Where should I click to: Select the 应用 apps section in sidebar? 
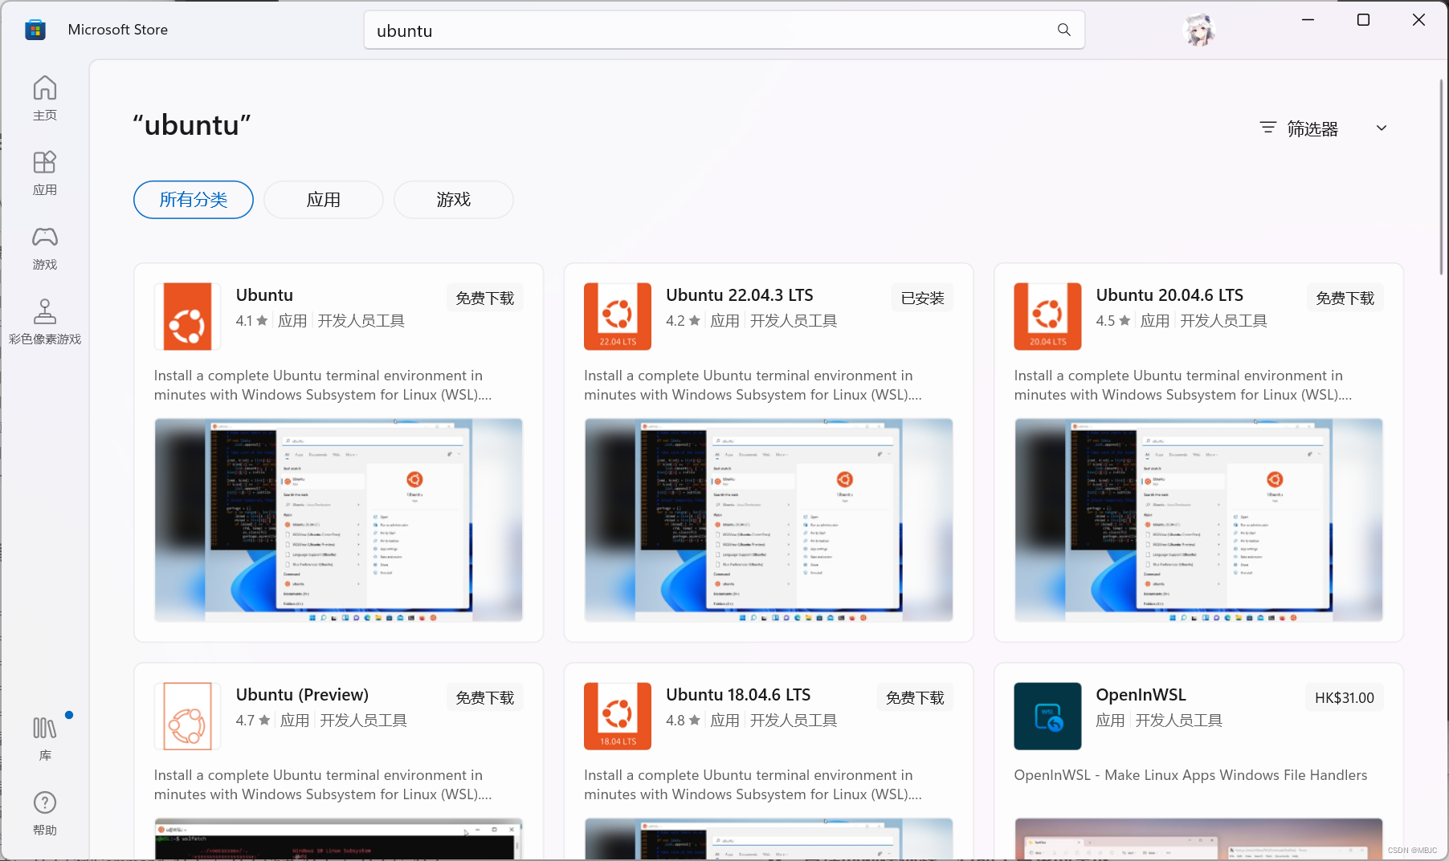[x=44, y=171]
